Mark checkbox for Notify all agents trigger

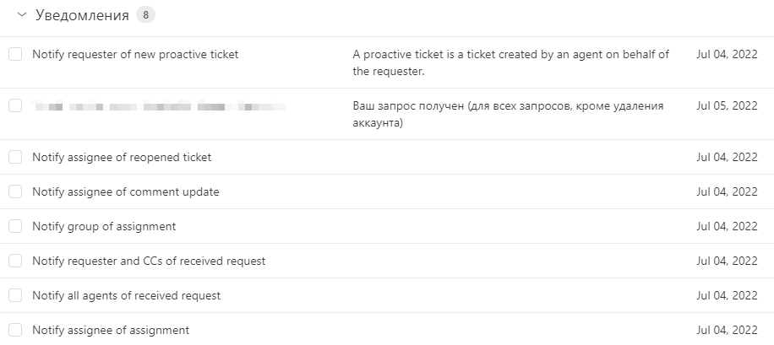[x=15, y=295]
